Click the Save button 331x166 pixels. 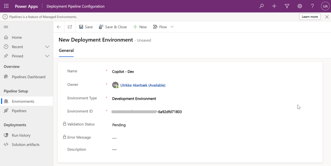(86, 27)
